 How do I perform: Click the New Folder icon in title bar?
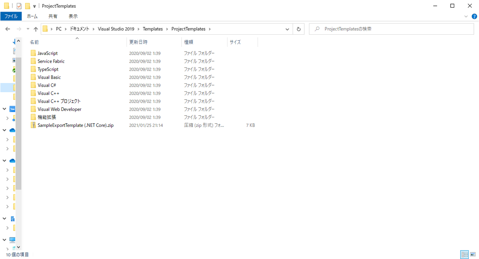28,6
